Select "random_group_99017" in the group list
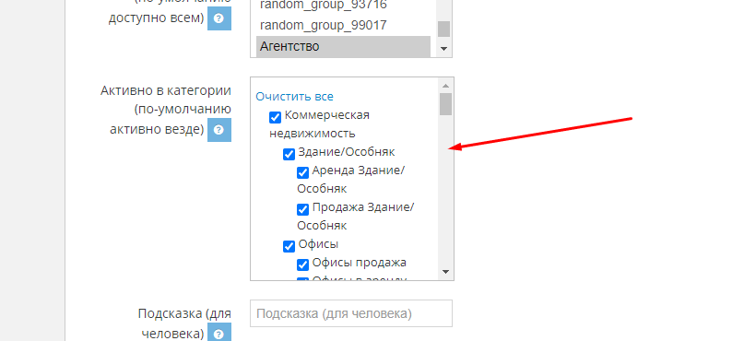The image size is (744, 341). 343,25
